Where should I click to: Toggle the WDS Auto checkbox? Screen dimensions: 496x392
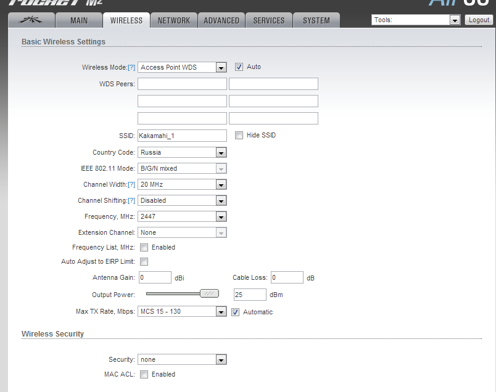click(239, 67)
